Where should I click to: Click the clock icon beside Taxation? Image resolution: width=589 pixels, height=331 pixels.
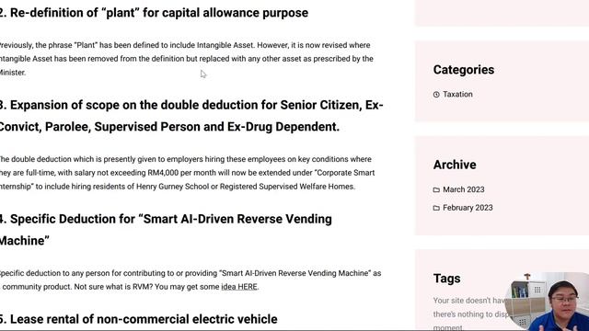tap(436, 95)
